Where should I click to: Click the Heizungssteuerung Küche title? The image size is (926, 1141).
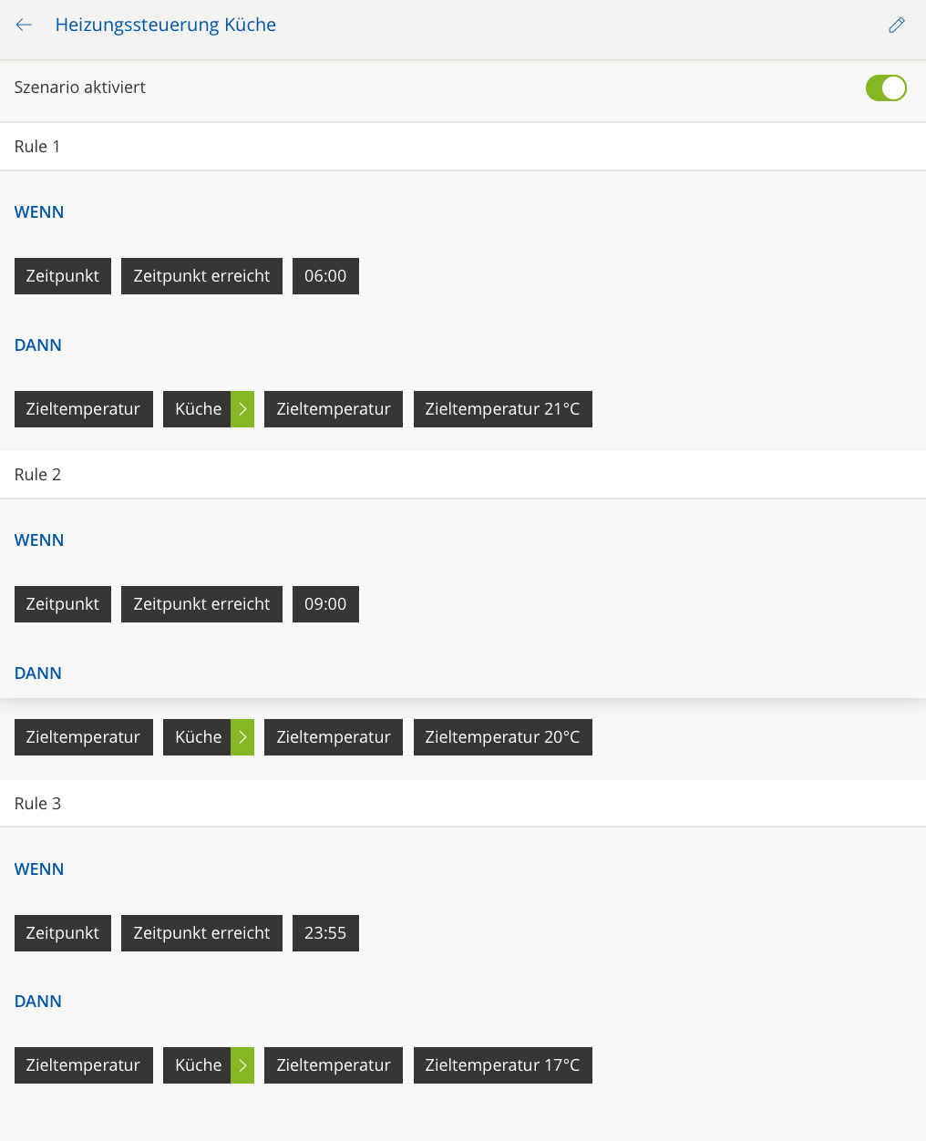click(165, 26)
